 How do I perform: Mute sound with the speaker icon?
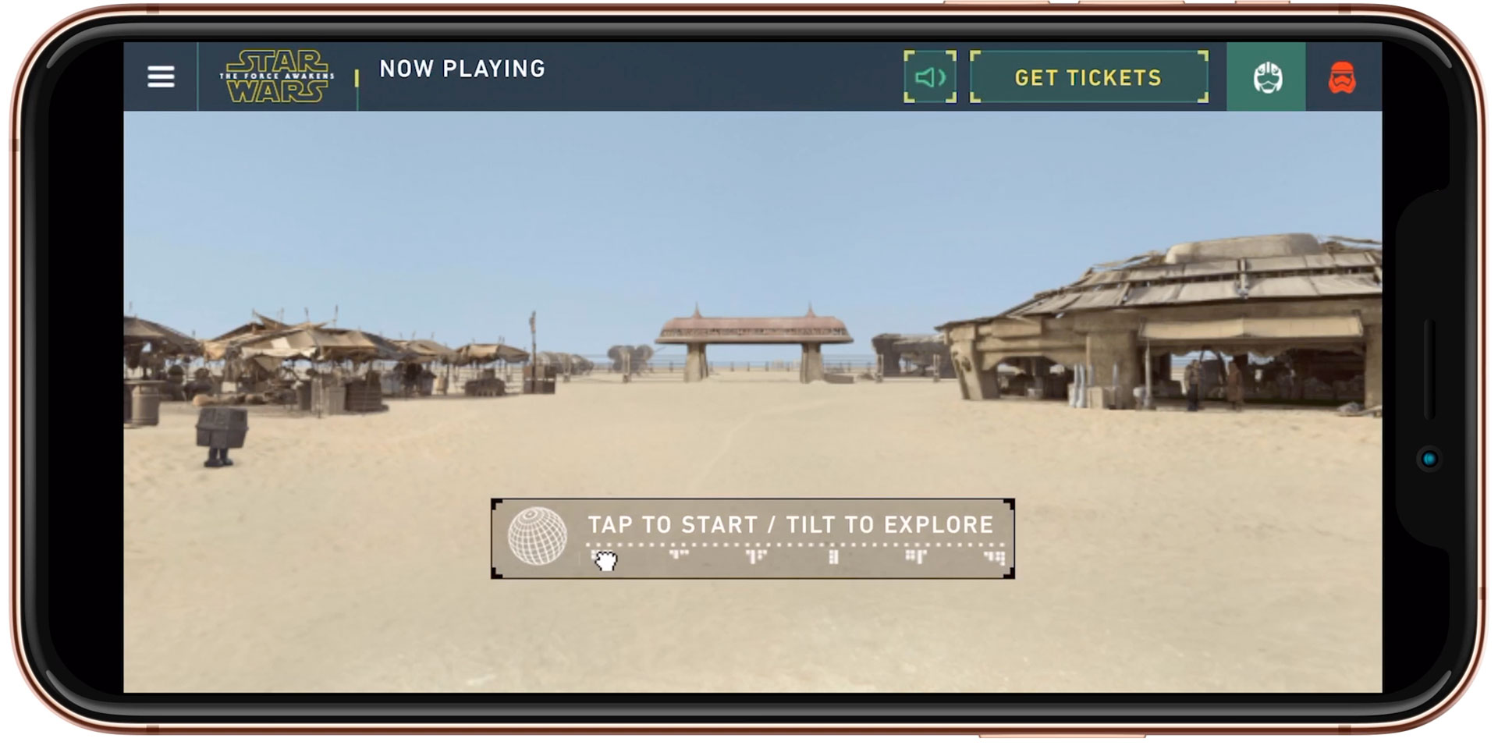point(930,77)
